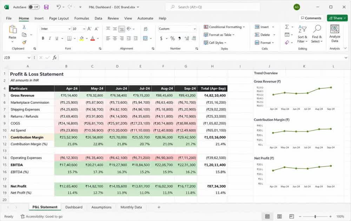Screen dimensions: 351x221
Task: Switch to Monthly Data sheet tab
Action: point(131,207)
